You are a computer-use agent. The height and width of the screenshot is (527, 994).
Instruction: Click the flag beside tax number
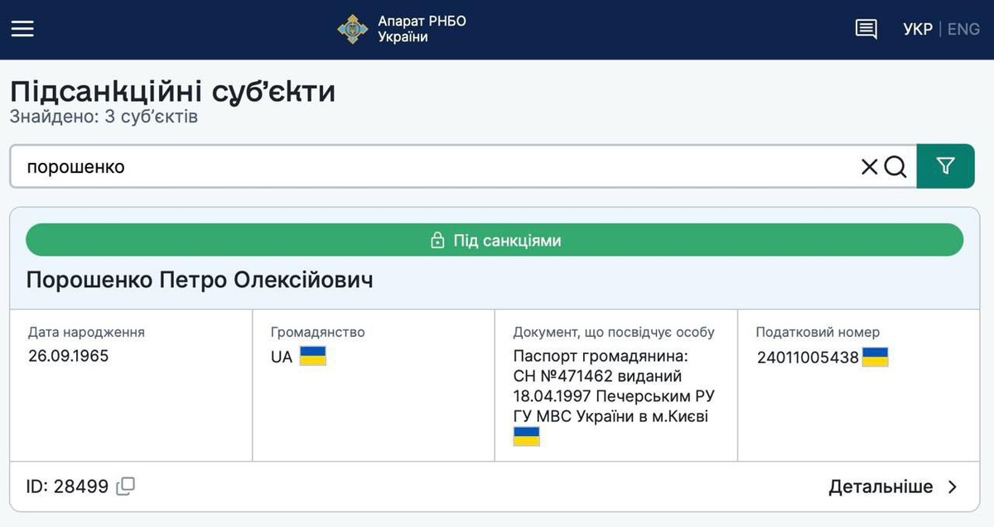(x=876, y=357)
